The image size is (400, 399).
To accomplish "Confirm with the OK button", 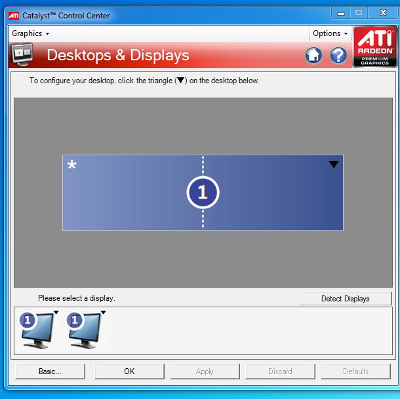I will tap(129, 371).
